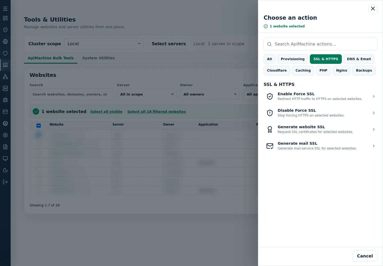Select the Caching category chip
The width and height of the screenshot is (383, 266).
tap(303, 70)
